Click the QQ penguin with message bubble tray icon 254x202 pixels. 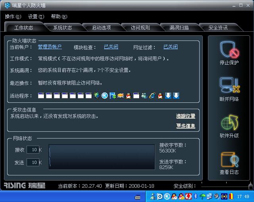pos(181,196)
